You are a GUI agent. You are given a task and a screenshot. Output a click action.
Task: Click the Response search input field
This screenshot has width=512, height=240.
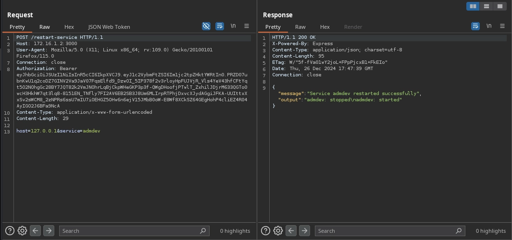(x=386, y=231)
